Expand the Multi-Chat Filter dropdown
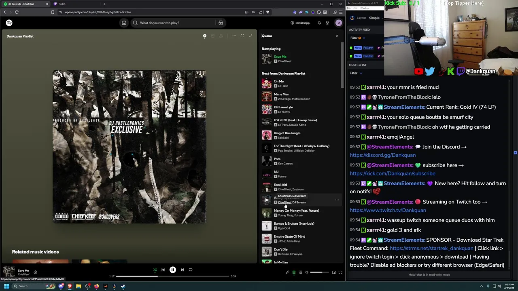518x291 pixels. [x=356, y=73]
